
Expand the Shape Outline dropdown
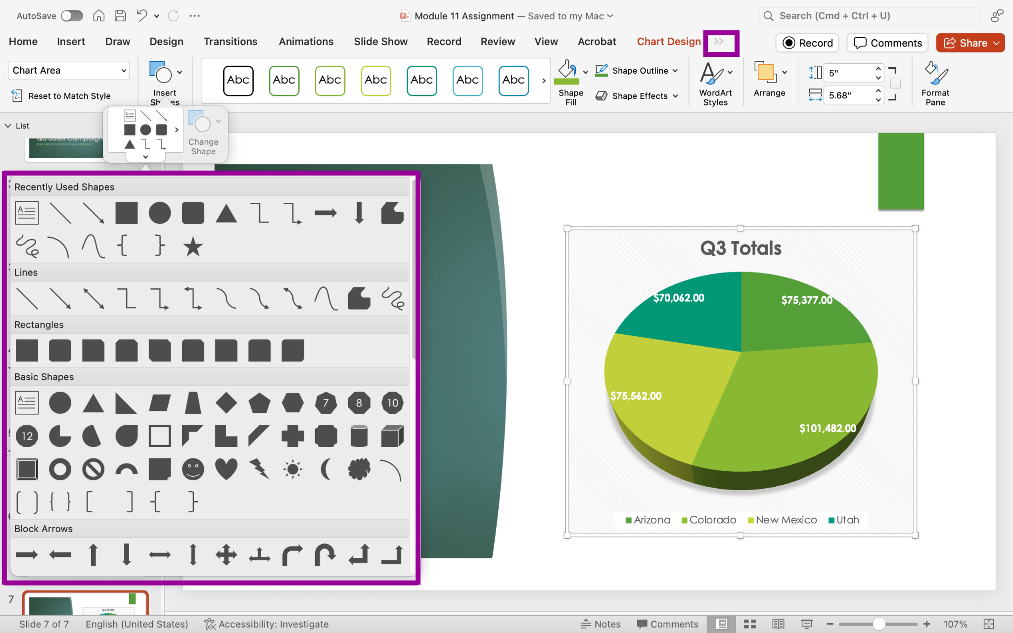point(675,71)
